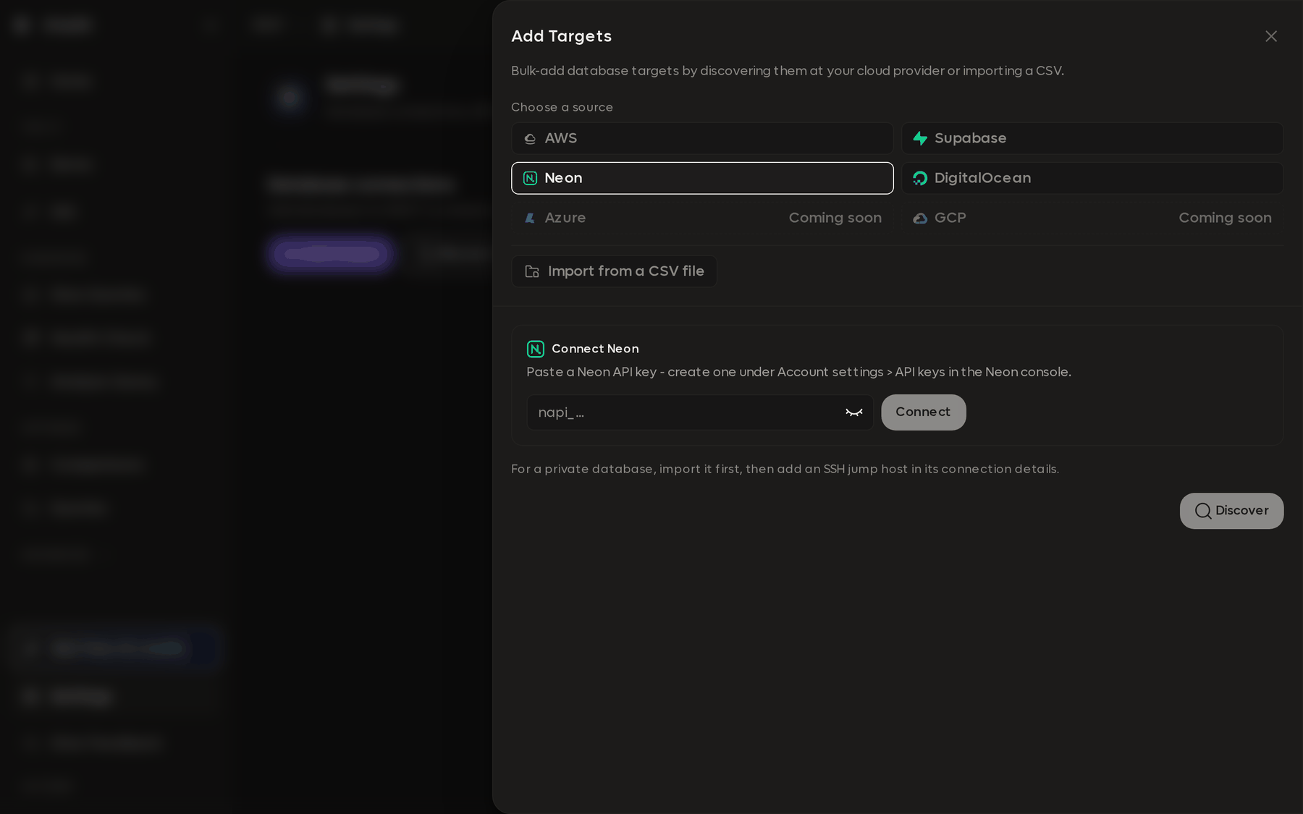1303x814 pixels.
Task: Click the 'Add Targets' title
Action: (x=561, y=36)
